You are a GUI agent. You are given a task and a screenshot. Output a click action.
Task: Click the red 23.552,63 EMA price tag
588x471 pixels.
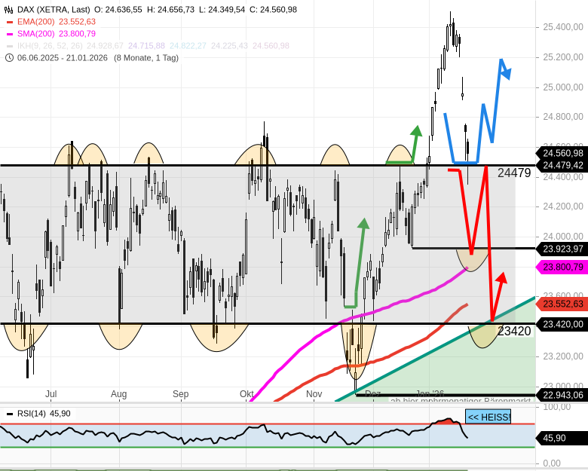click(562, 304)
